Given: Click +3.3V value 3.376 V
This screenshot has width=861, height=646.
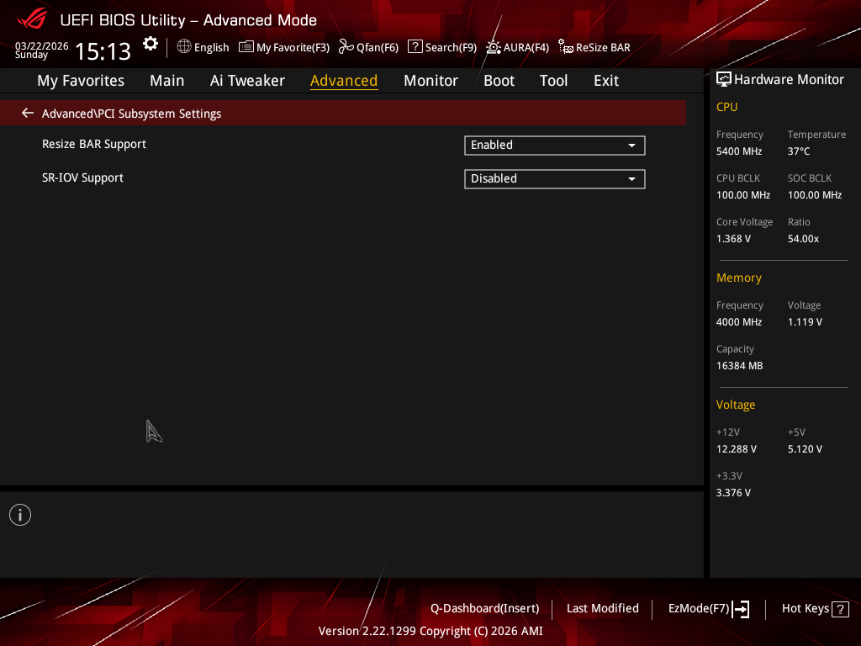Looking at the screenshot, I should (x=733, y=493).
